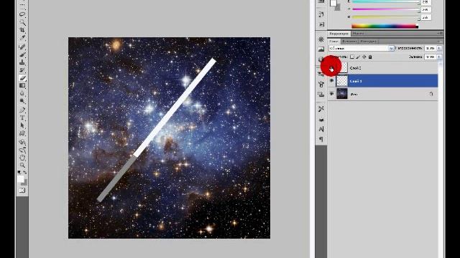Click the Фон layer lock icon
Viewport: 460px width, 258px height.
(x=431, y=94)
